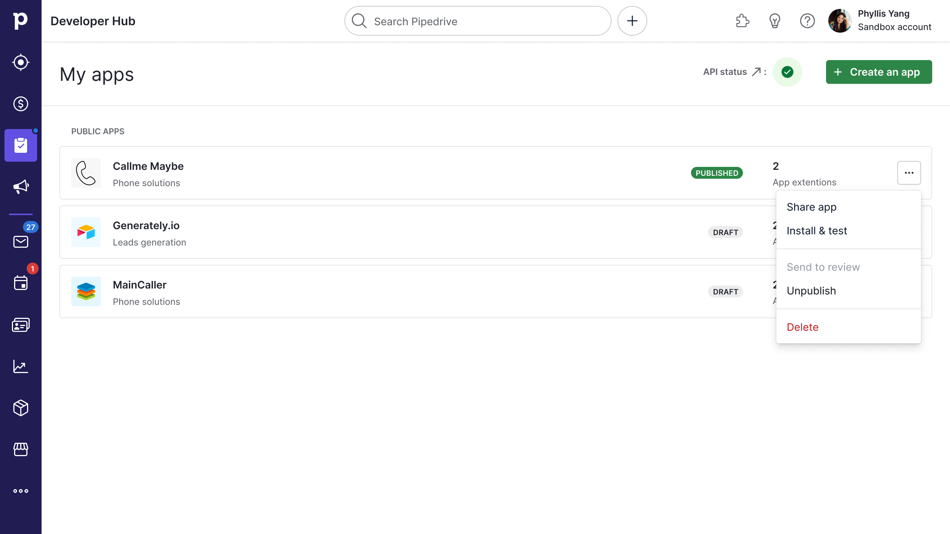The height and width of the screenshot is (534, 950).
Task: Open the Deals dollar icon in sidebar
Action: pyautogui.click(x=21, y=104)
